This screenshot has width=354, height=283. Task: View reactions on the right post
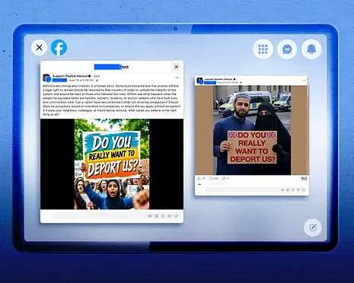click(304, 179)
